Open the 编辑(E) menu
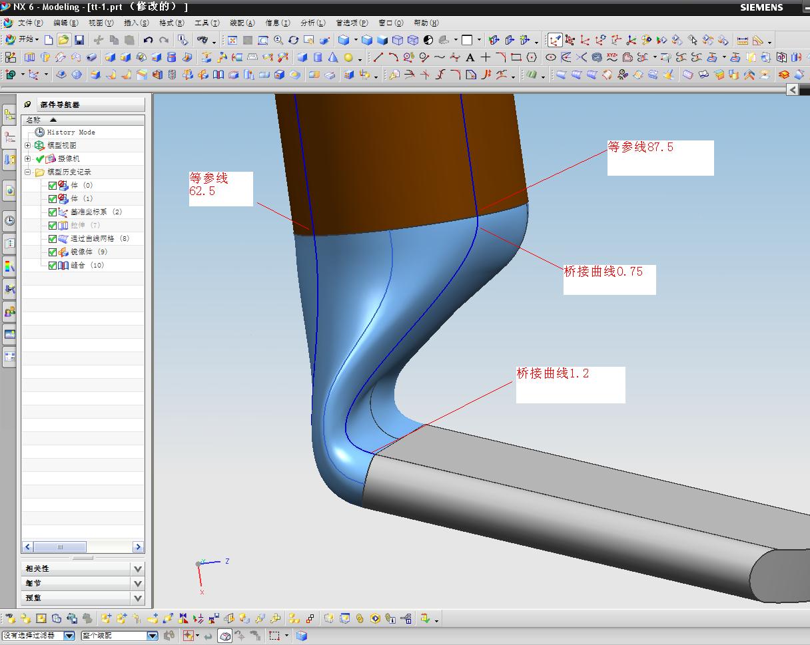This screenshot has height=645, width=810. (65, 23)
